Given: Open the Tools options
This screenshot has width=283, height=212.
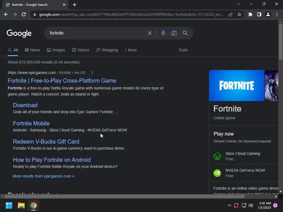Looking at the screenshot, I should (183, 50).
